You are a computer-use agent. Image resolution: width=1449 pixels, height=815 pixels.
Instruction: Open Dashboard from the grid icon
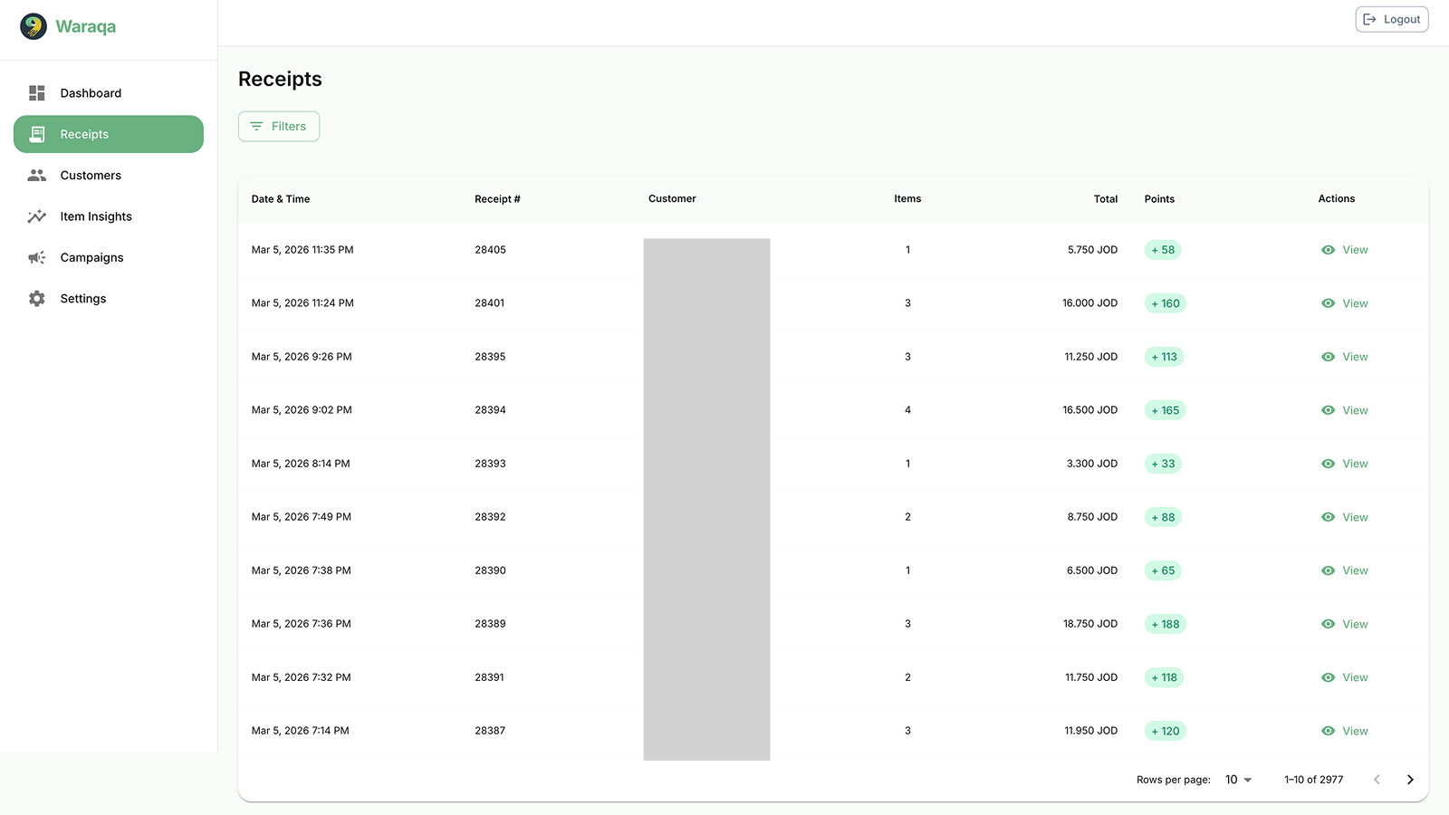37,93
